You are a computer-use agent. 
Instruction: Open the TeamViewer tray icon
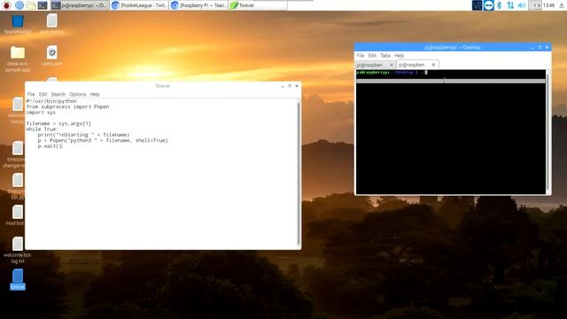[488, 5]
